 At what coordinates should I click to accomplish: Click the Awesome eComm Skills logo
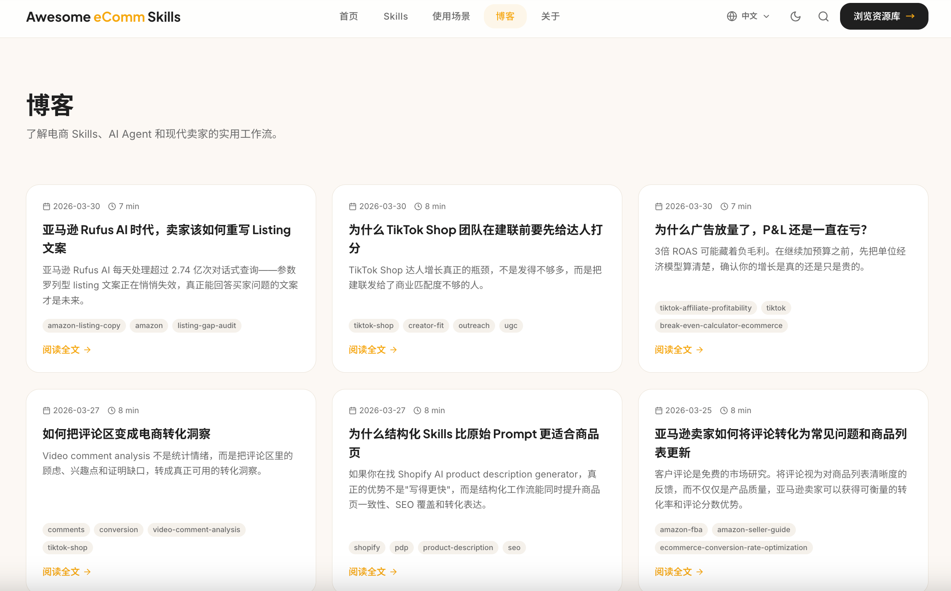click(103, 17)
